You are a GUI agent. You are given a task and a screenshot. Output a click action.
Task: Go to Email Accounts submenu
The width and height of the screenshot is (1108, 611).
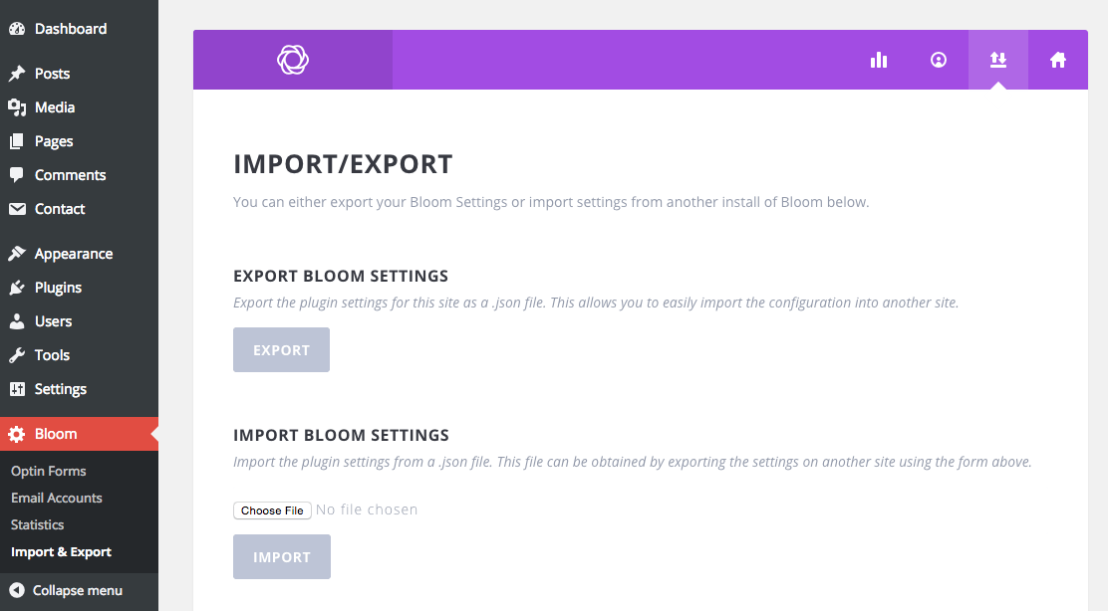[56, 498]
